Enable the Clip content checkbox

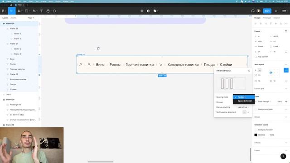[x=256, y=57]
